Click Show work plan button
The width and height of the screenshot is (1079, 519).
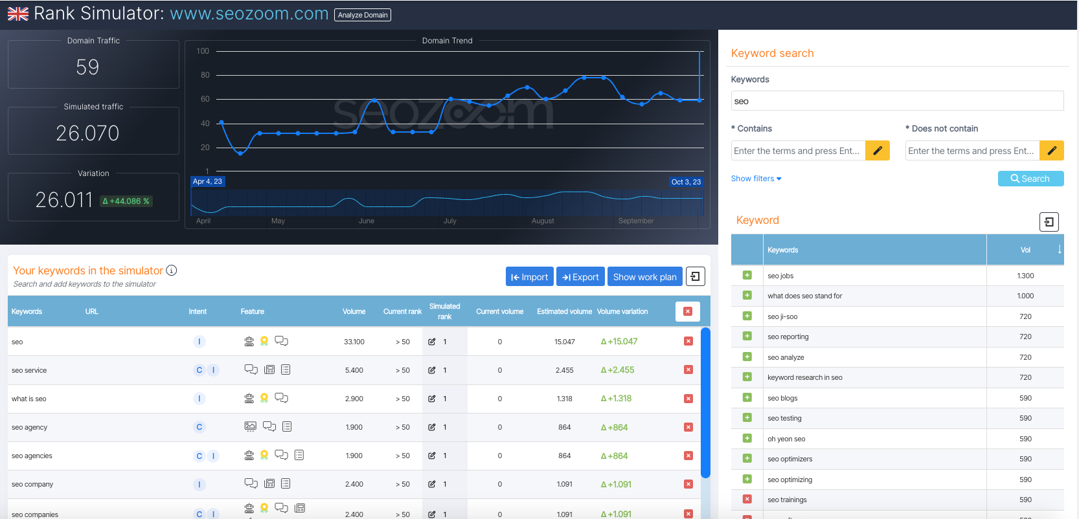click(645, 276)
